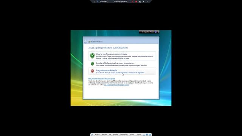
Task: Click the pin icon on VM toolbar
Action: pyautogui.click(x=92, y=135)
